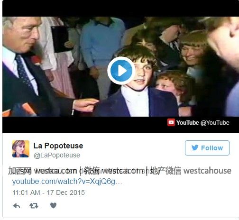Screen dimensions: 239x220
Task: Click the @LaPopoteuse handle
Action: coord(57,155)
